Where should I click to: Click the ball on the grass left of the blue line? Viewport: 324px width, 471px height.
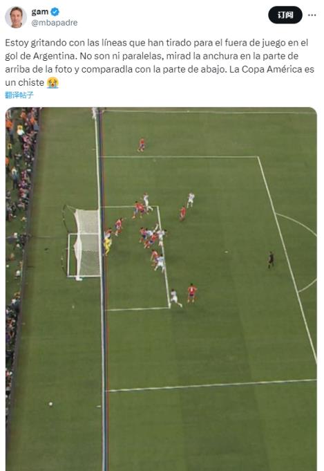[50, 404]
